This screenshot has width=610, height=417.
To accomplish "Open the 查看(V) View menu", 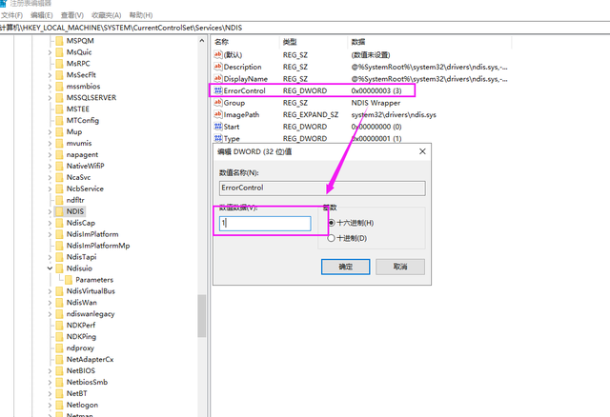I will click(x=72, y=15).
